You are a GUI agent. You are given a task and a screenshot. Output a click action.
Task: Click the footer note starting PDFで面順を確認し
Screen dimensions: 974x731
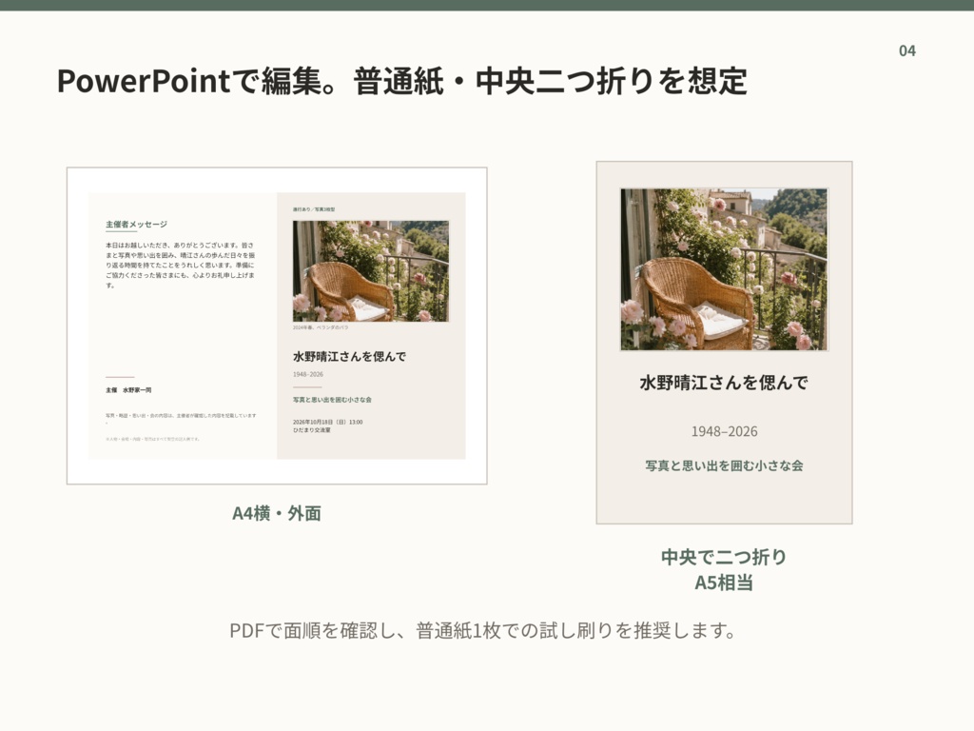coord(482,631)
